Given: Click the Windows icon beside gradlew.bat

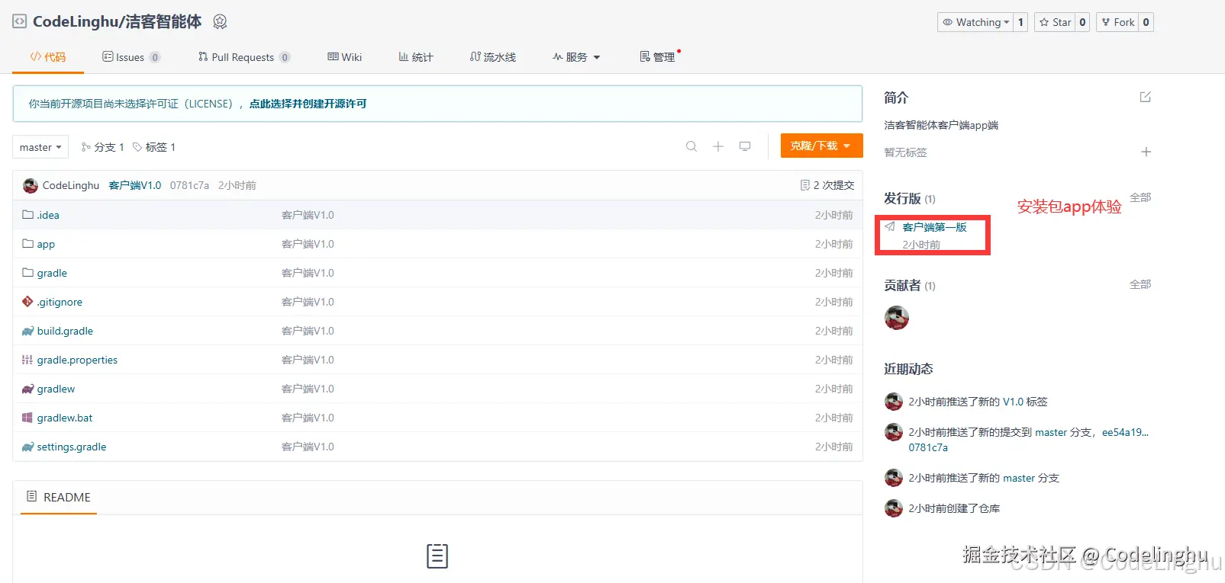Looking at the screenshot, I should [x=27, y=418].
